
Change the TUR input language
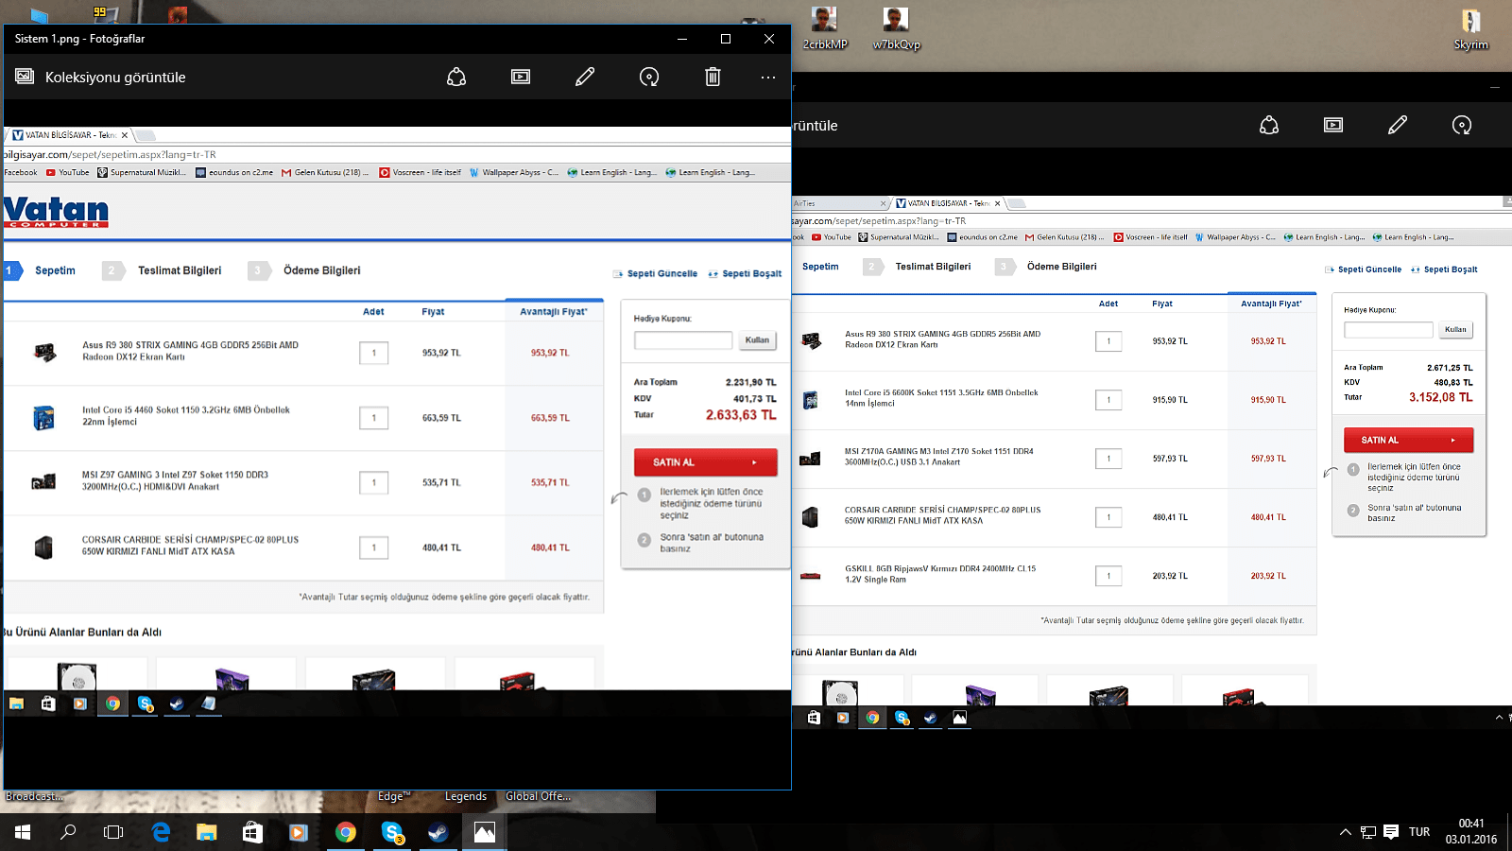pos(1419,832)
